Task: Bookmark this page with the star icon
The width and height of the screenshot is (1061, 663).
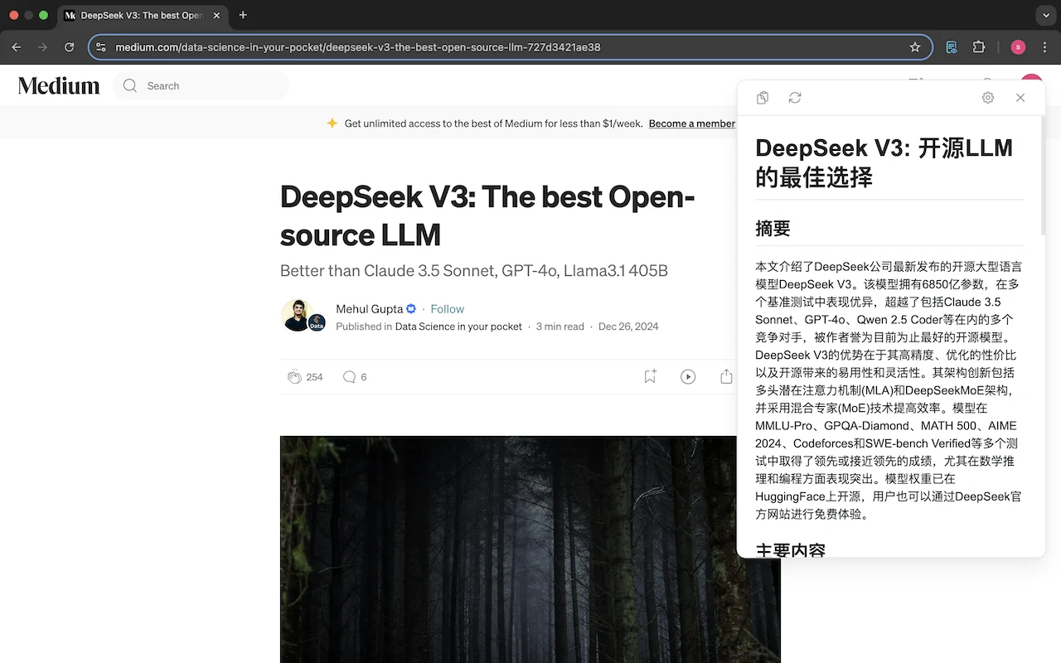Action: [x=915, y=47]
